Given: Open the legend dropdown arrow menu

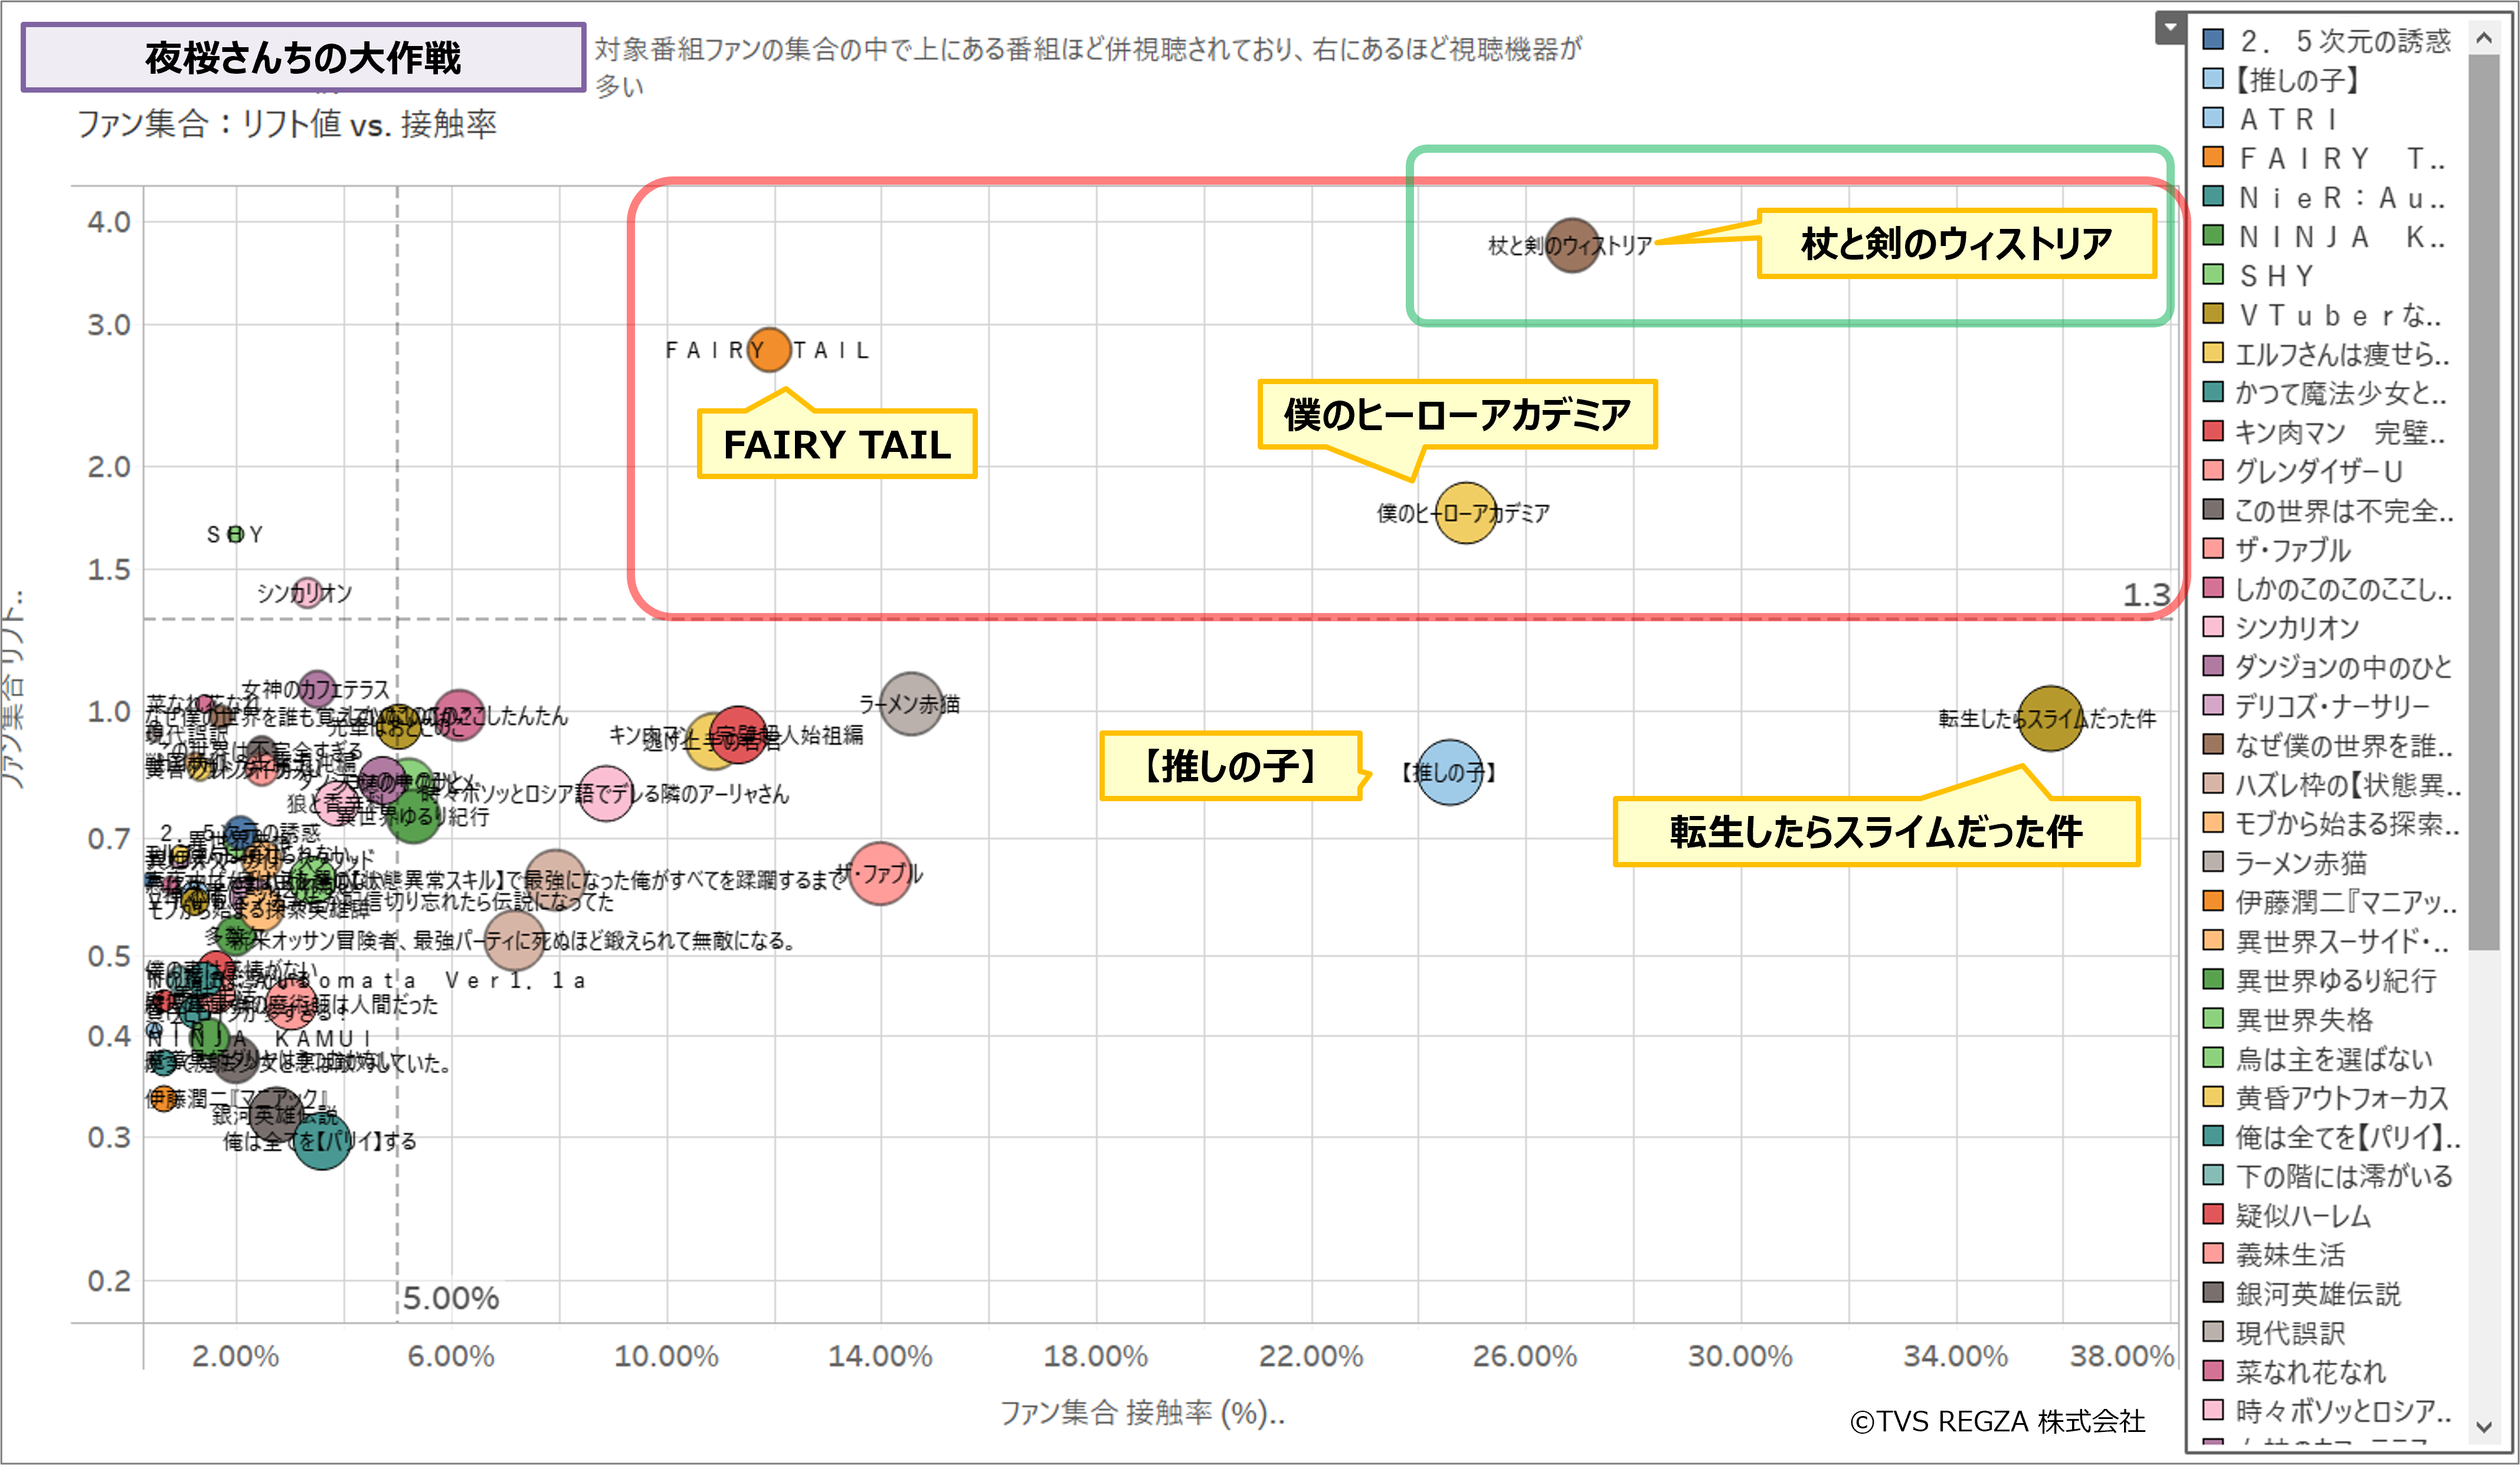Looking at the screenshot, I should [2169, 27].
